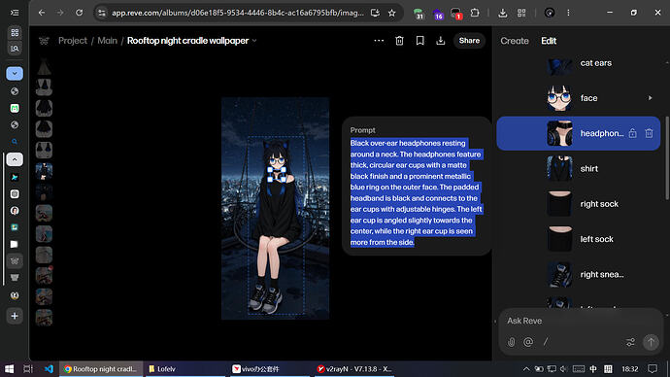Open the extension icon with badge 16
The image size is (670, 377).
[438, 14]
